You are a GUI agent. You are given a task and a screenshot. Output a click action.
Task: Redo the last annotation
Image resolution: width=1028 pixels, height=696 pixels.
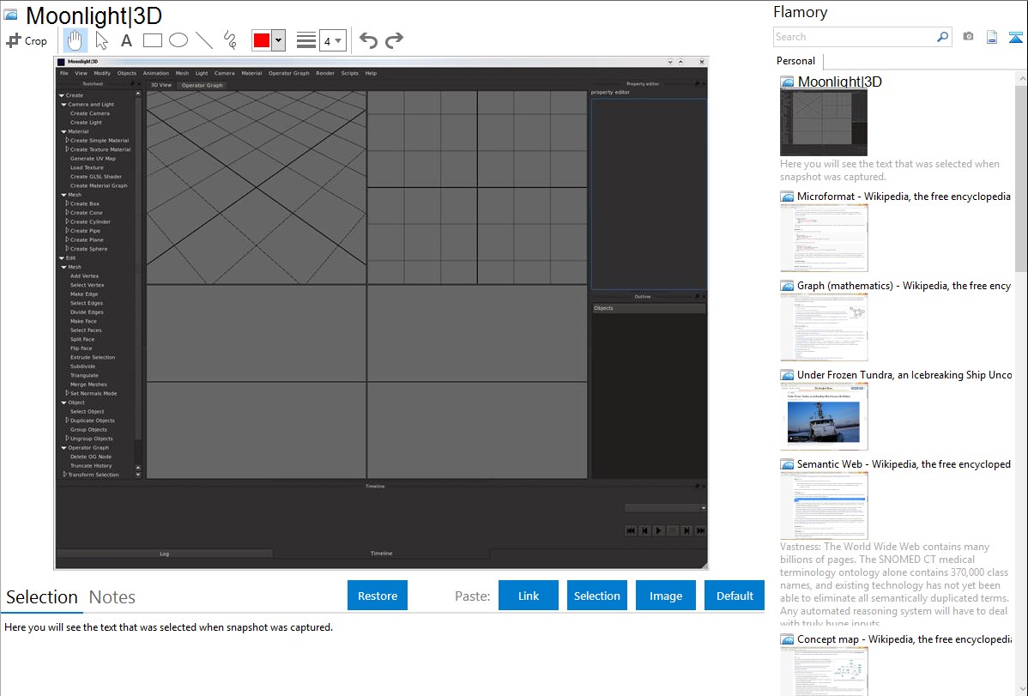(x=394, y=40)
